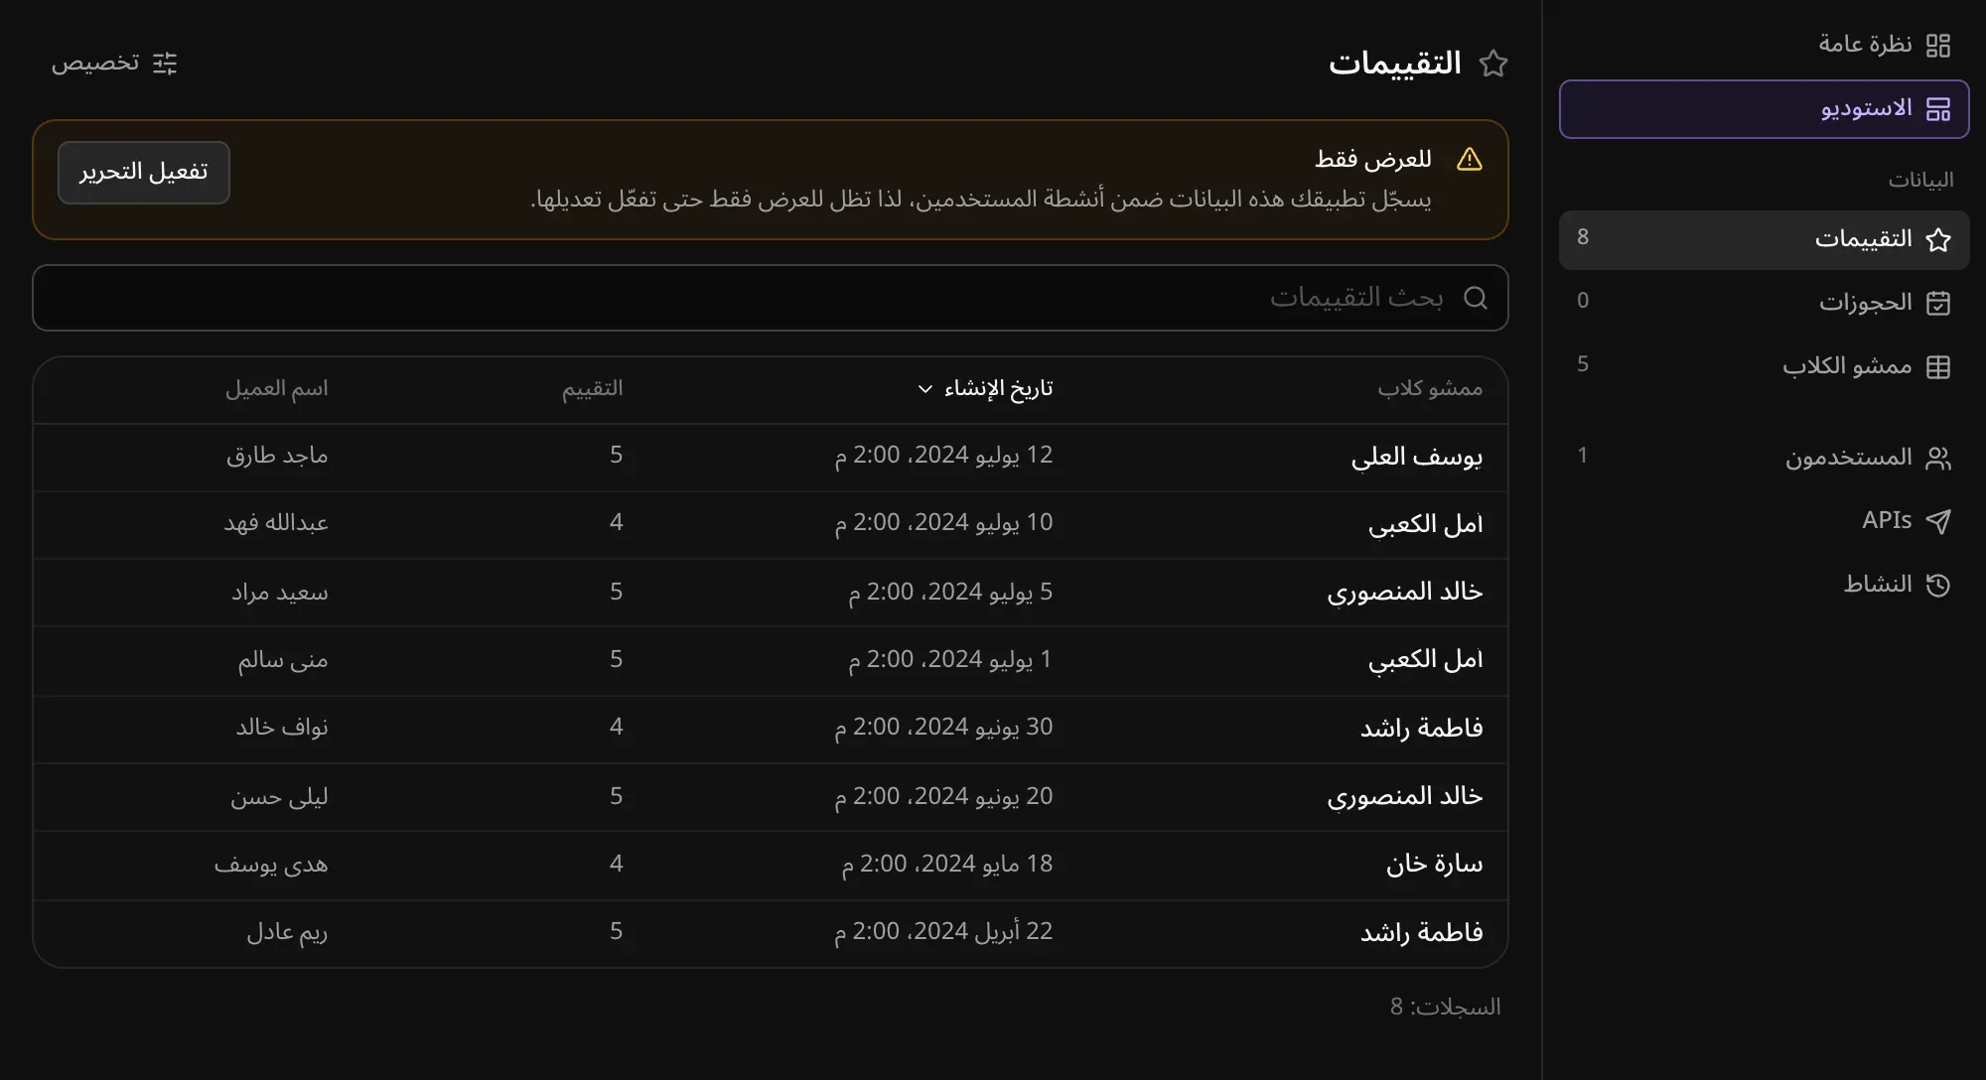Click the users icon next to المستخدمون
This screenshot has width=1986, height=1080.
coord(1937,458)
